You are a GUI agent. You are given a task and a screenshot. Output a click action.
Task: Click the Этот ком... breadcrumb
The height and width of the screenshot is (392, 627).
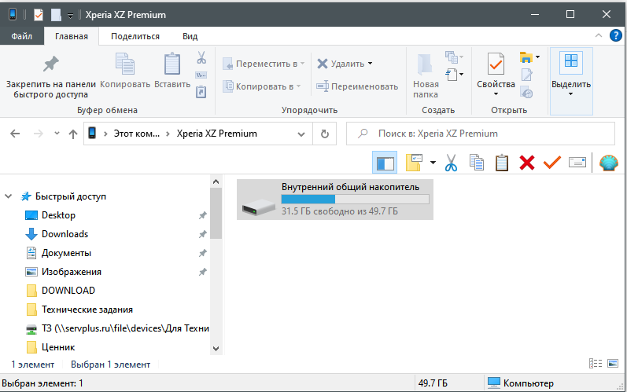(x=136, y=134)
